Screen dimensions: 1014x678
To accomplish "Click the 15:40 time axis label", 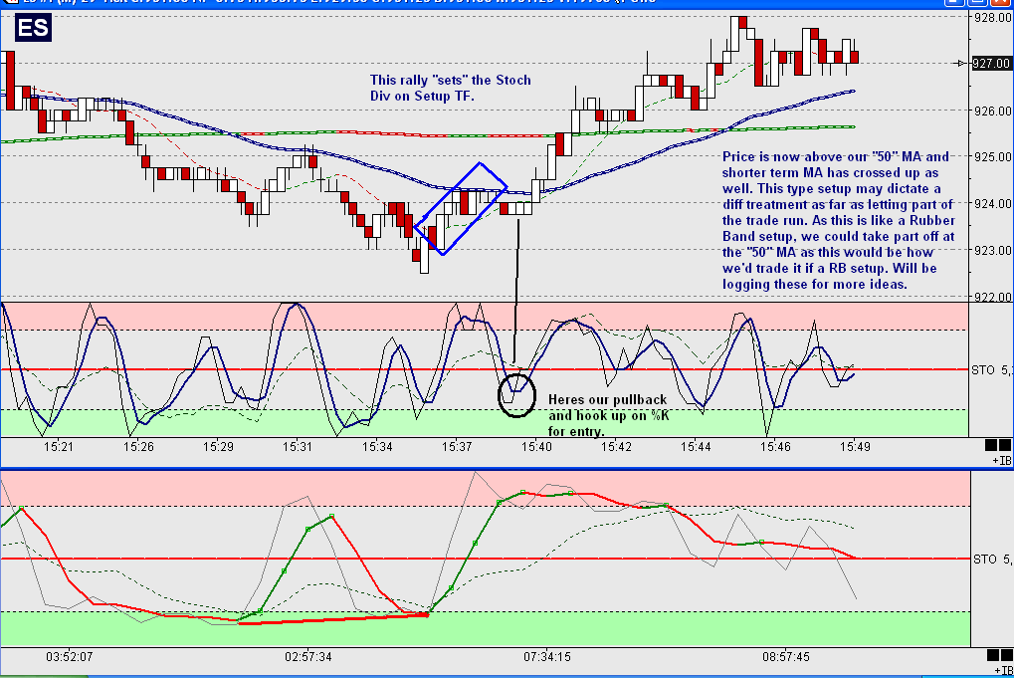I will [536, 446].
